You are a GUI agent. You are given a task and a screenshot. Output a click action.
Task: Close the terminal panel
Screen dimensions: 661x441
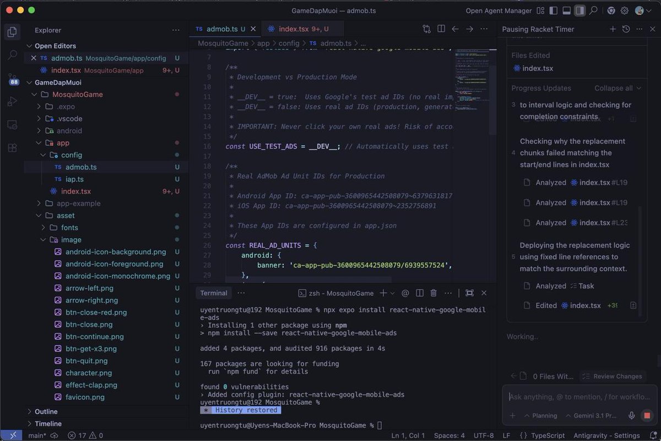coord(484,293)
